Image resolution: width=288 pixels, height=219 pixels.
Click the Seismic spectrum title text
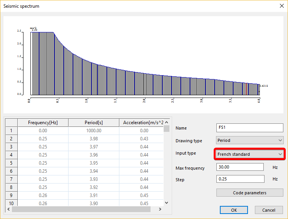(x=21, y=6)
